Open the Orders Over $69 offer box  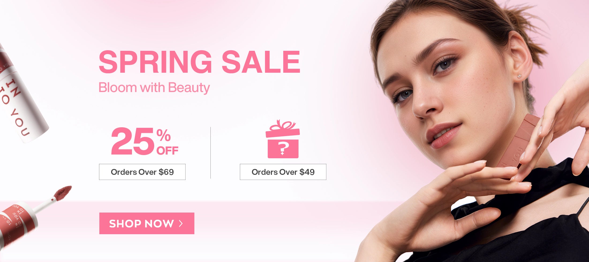(x=142, y=172)
